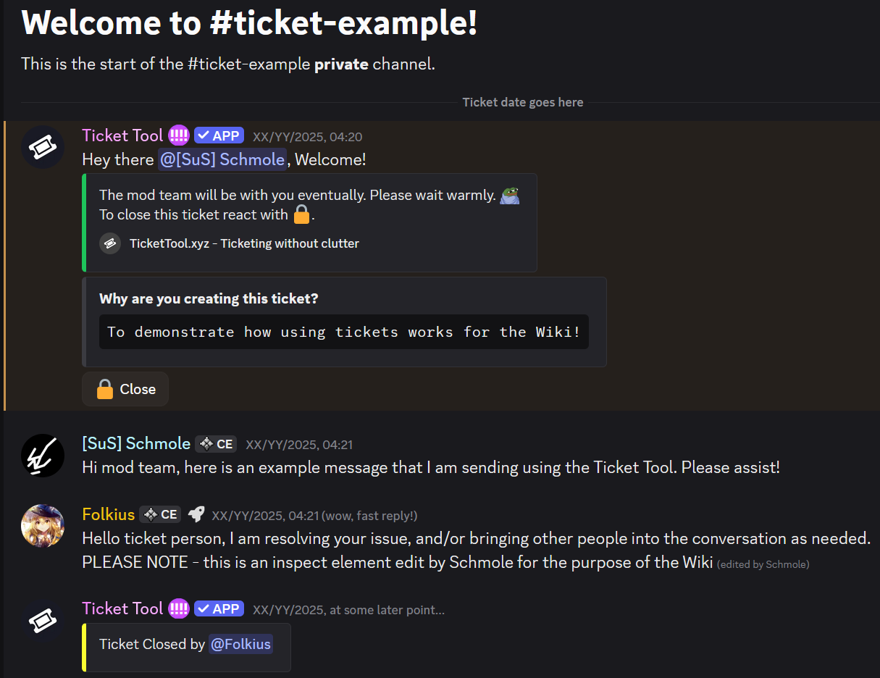880x678 pixels.
Task: Click the Folkius username
Action: click(x=109, y=514)
